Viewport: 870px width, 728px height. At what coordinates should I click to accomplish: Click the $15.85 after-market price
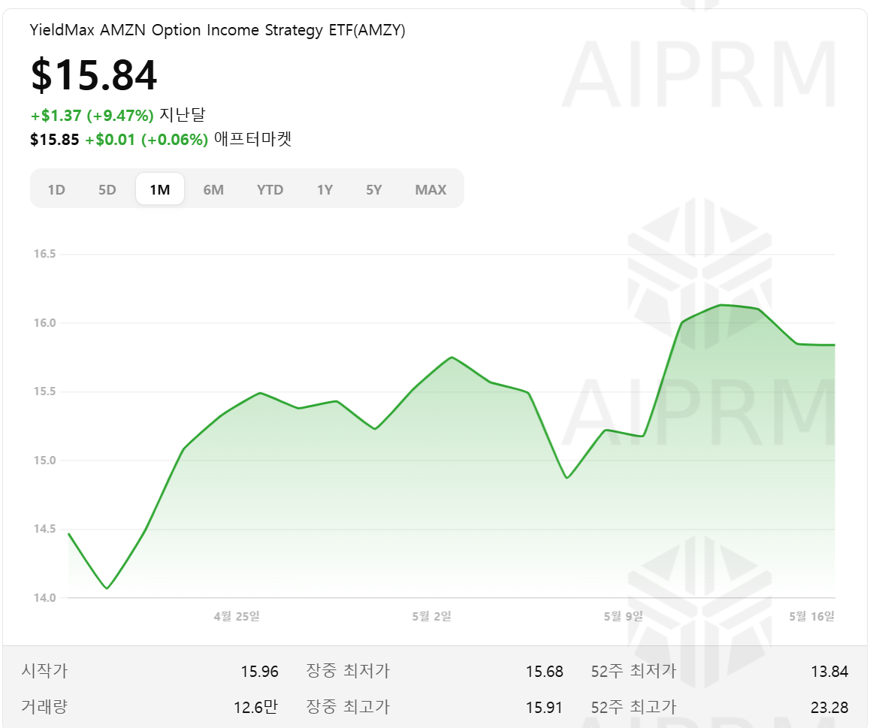[54, 139]
